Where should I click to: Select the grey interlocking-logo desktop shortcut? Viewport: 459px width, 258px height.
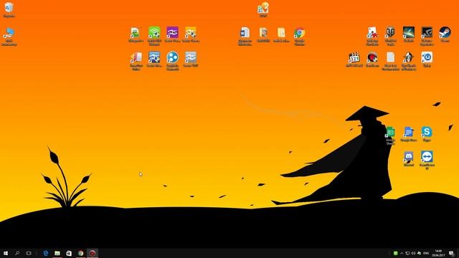191,59
